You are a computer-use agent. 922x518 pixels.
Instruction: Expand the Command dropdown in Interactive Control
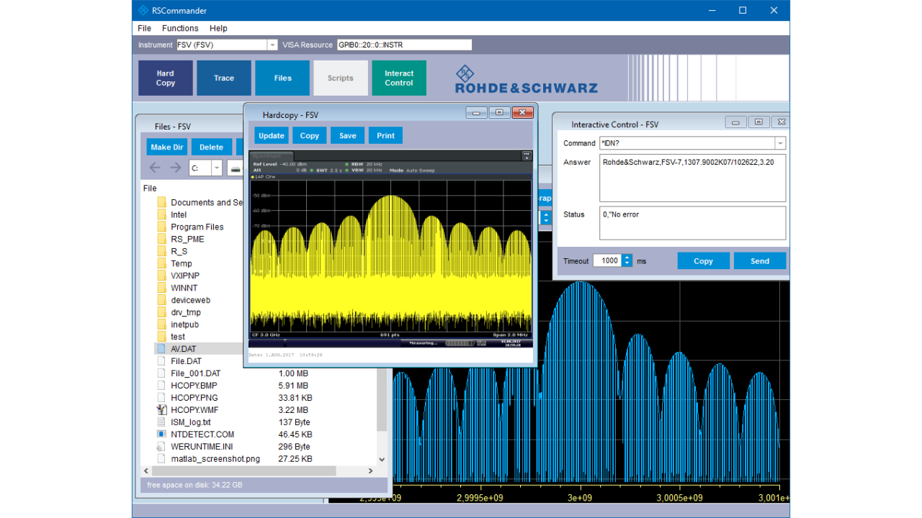[780, 143]
